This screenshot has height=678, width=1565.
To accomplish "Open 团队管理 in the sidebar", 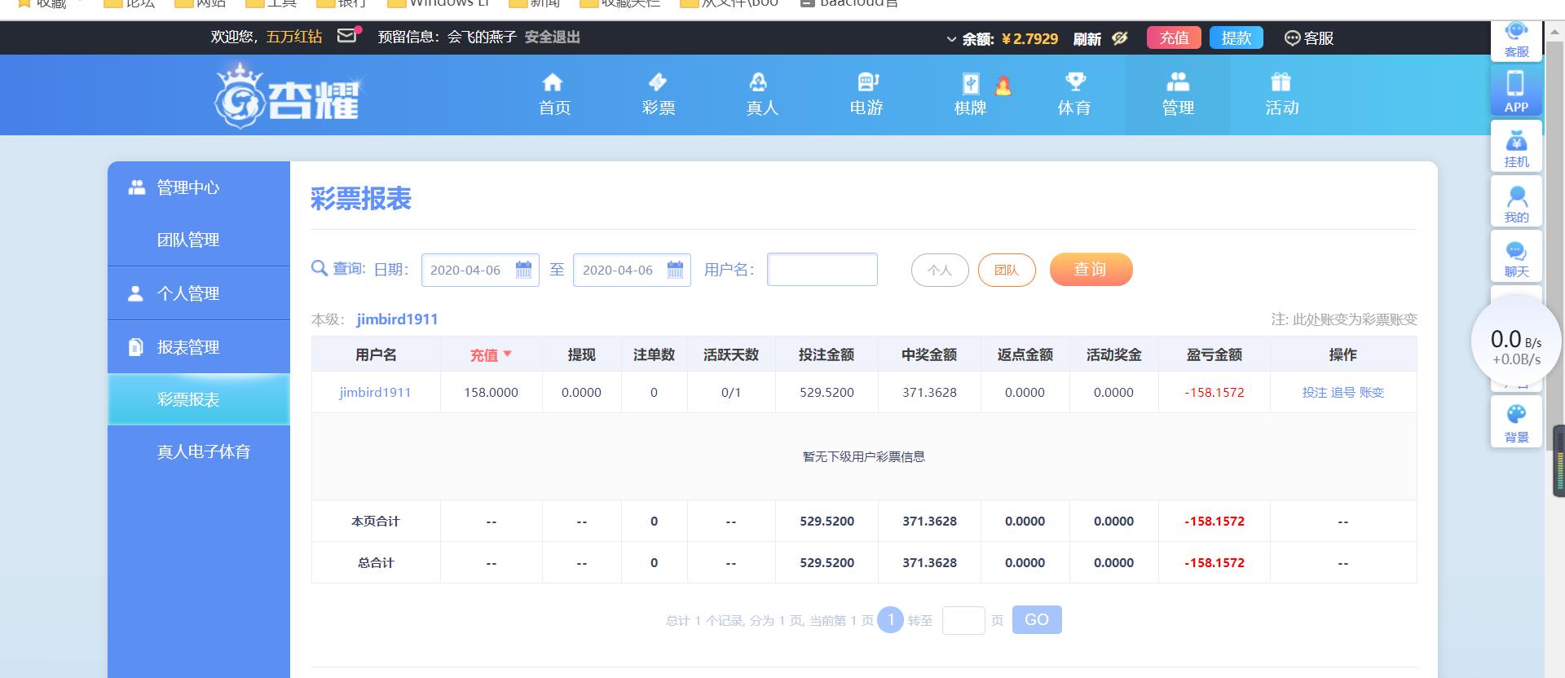I will click(x=188, y=240).
